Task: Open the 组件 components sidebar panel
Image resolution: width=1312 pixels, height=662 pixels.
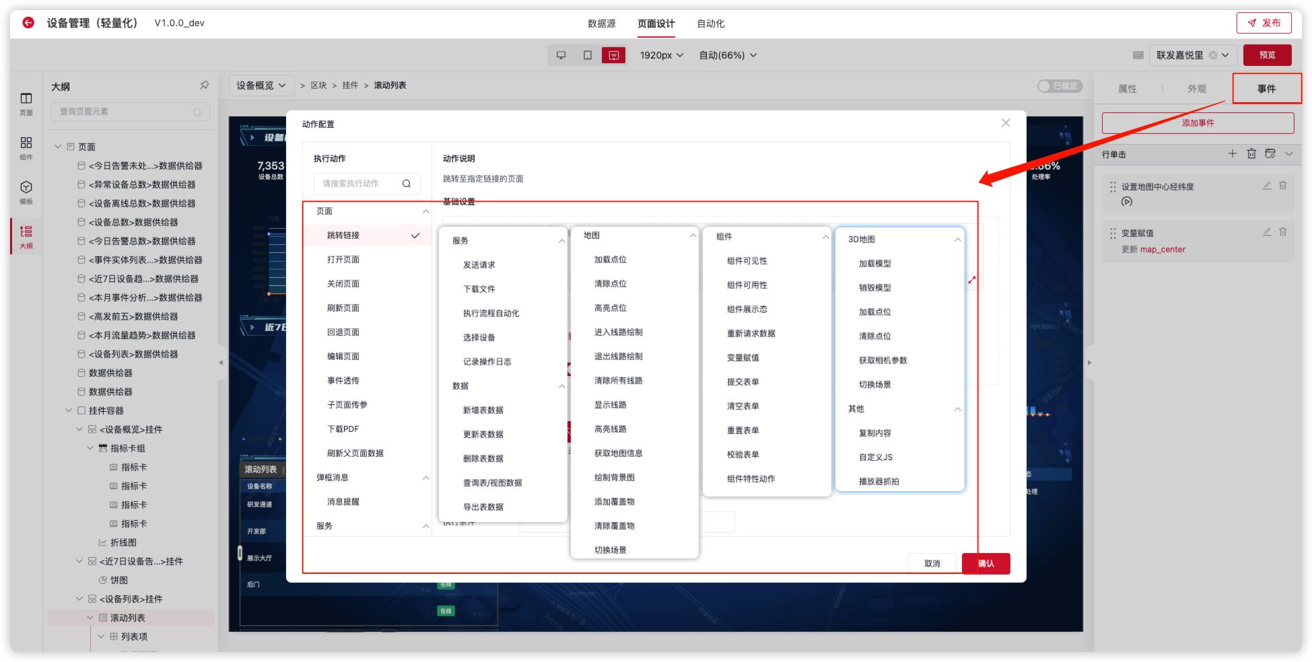Action: tap(26, 148)
